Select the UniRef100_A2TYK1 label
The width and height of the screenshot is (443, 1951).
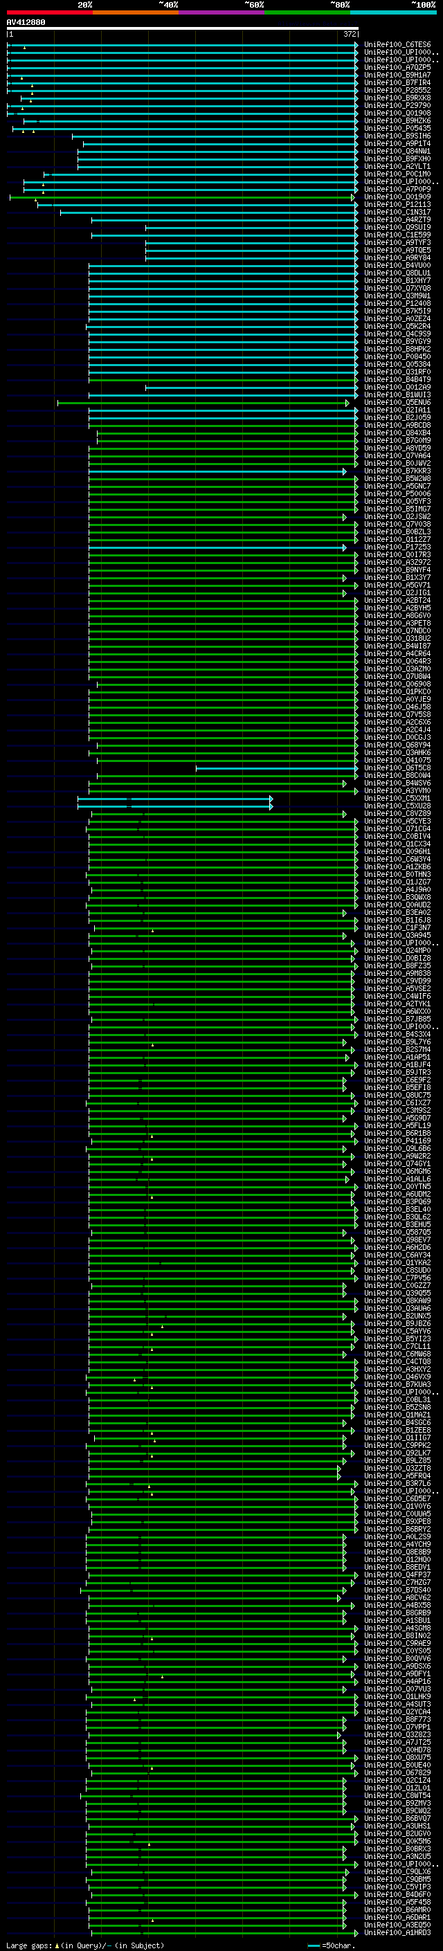pos(397,1004)
